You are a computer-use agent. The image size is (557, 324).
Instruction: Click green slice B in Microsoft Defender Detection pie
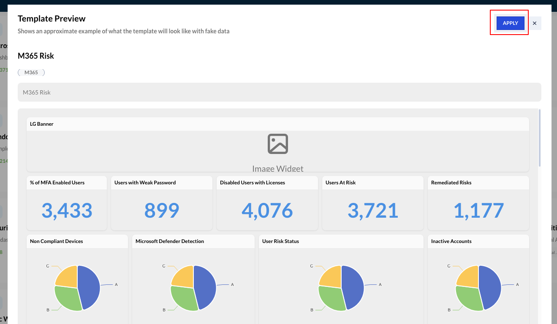click(x=182, y=298)
